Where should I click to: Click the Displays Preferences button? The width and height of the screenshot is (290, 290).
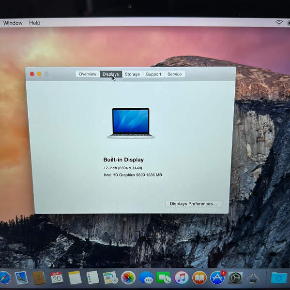[194, 204]
